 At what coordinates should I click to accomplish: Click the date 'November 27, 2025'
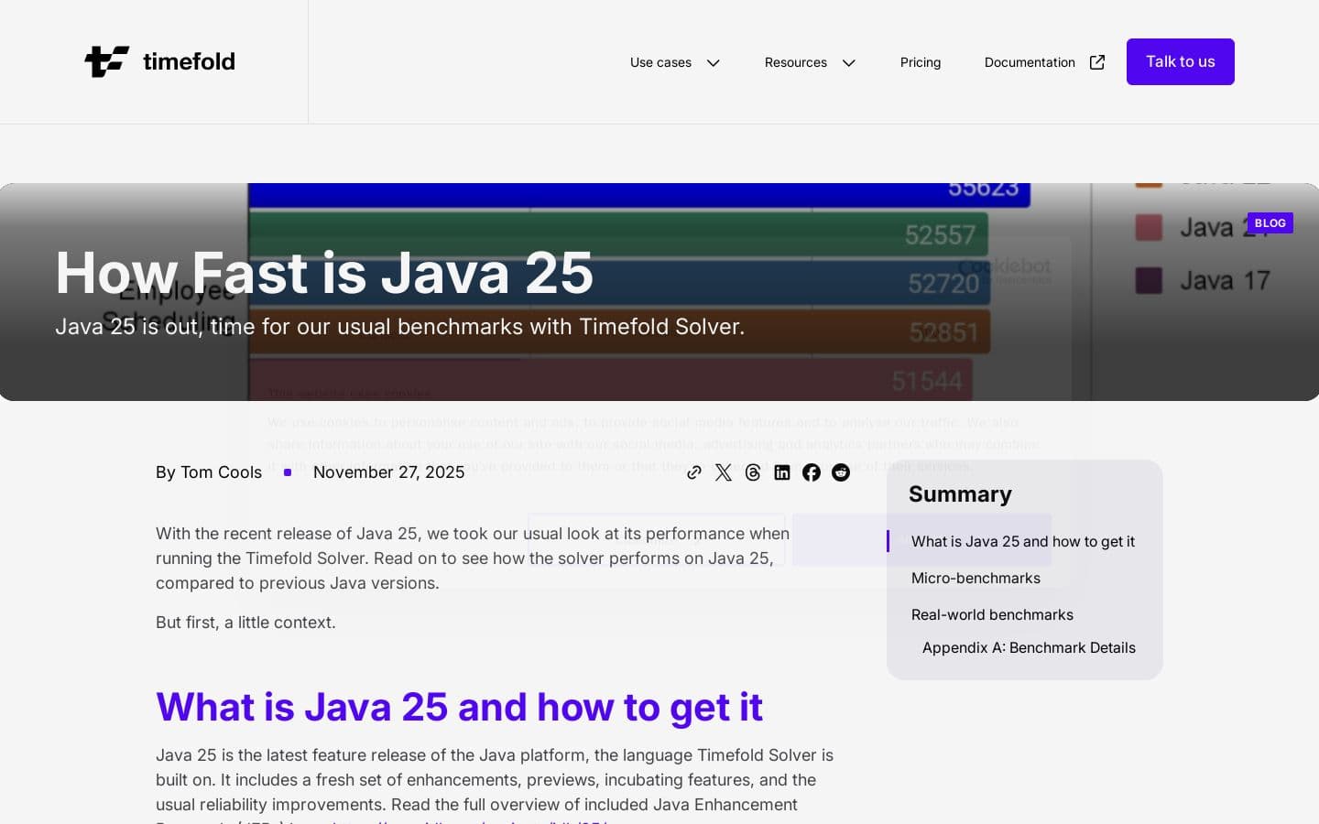388,472
